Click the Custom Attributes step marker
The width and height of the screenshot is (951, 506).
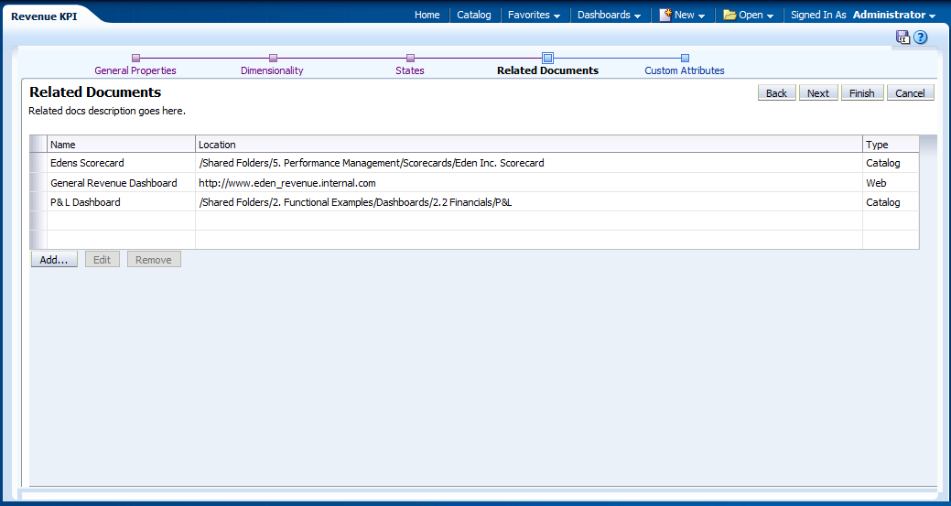coord(685,59)
